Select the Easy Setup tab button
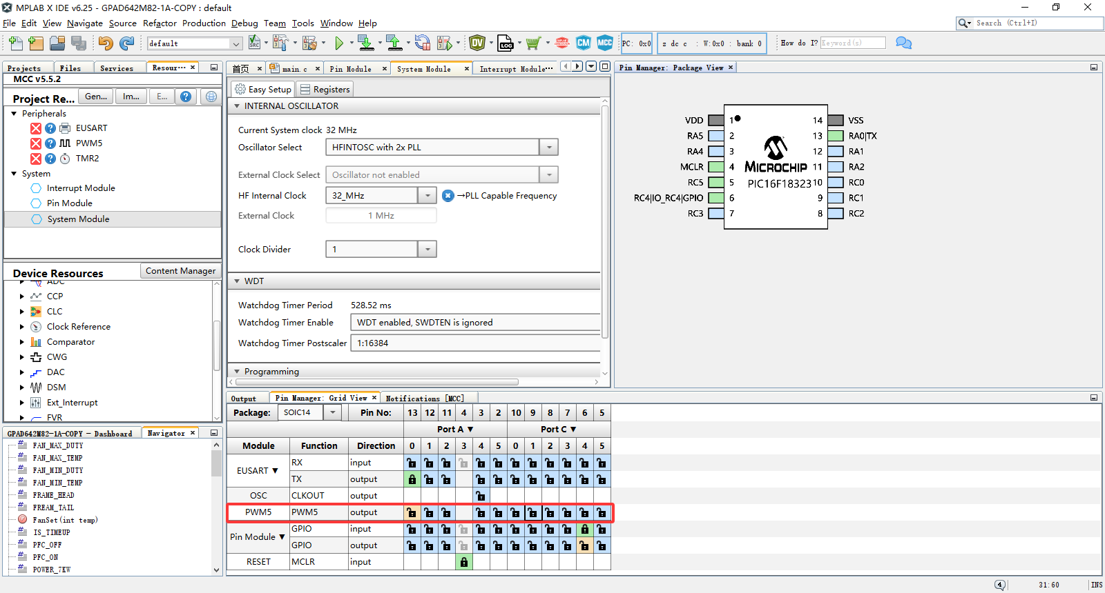 pos(263,90)
